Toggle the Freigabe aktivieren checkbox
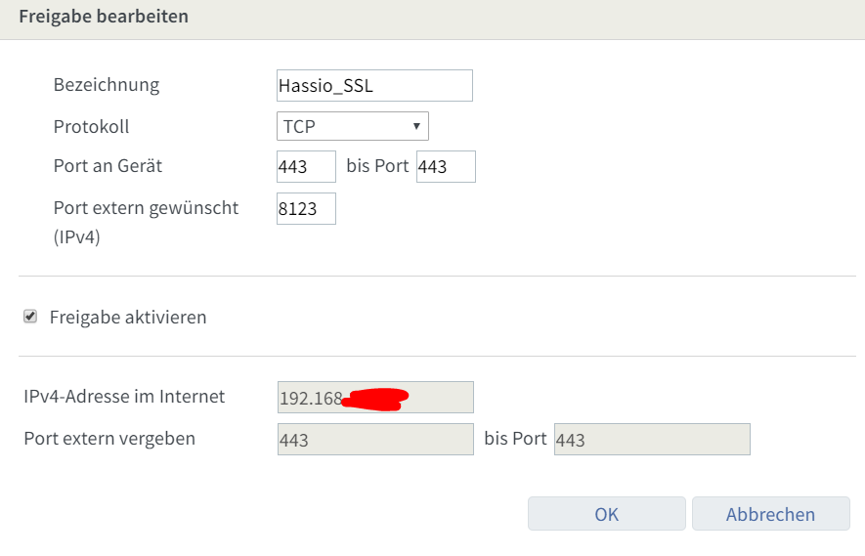 30,317
